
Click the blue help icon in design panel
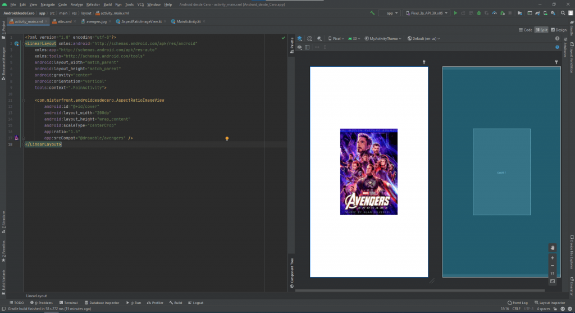(x=557, y=47)
